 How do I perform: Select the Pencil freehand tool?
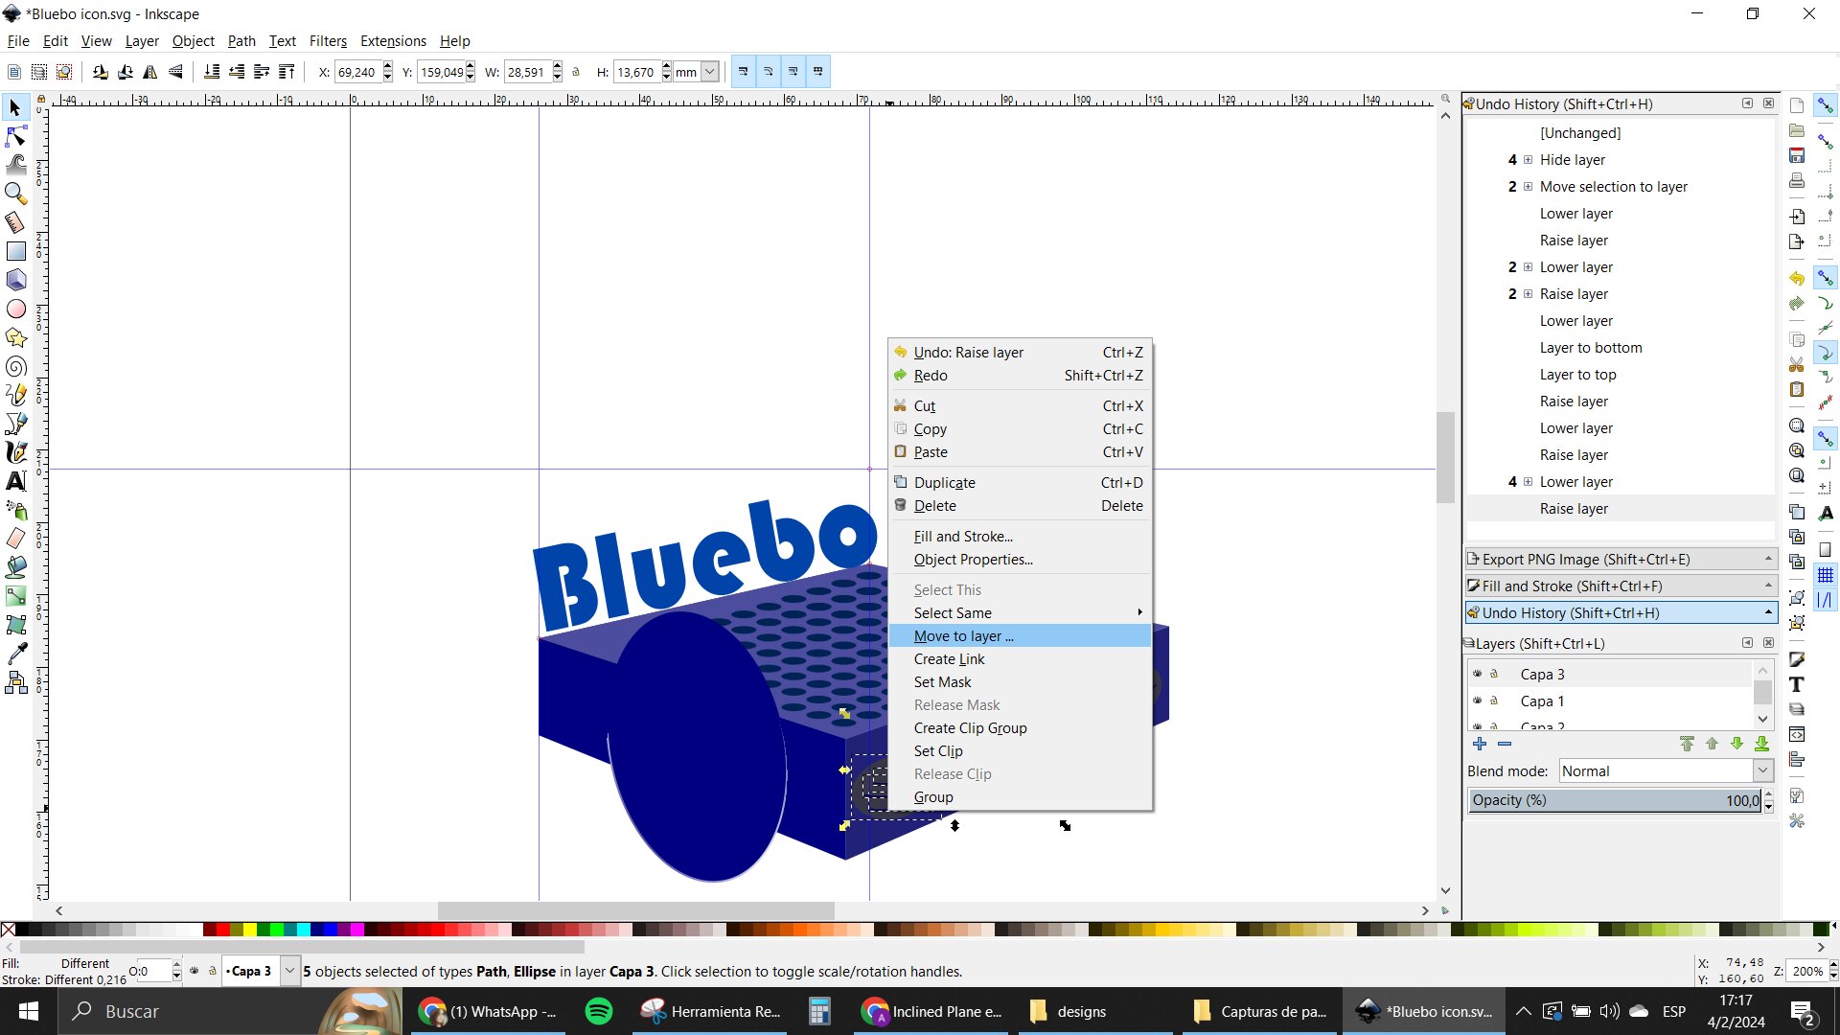point(15,395)
